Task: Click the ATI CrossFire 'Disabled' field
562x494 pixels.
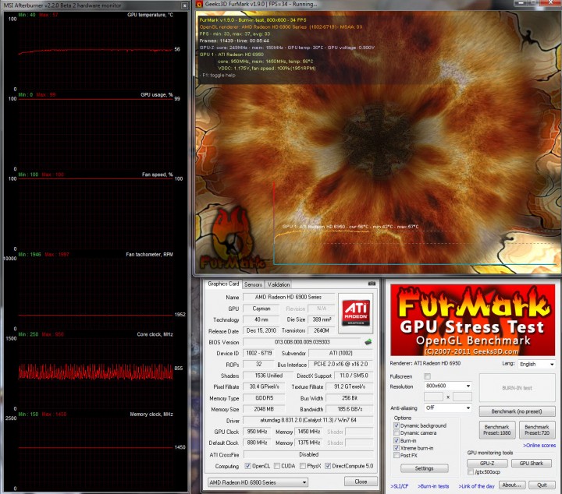Action: point(308,454)
